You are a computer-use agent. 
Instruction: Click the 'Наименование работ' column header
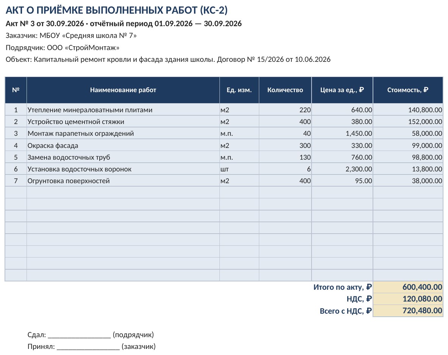tap(123, 90)
